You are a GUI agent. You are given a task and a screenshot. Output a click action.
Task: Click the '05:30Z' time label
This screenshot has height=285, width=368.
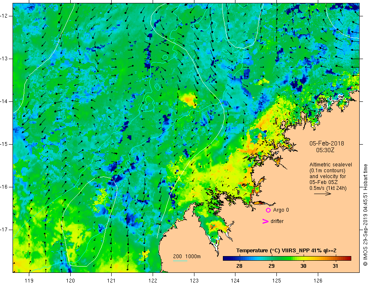(325, 150)
